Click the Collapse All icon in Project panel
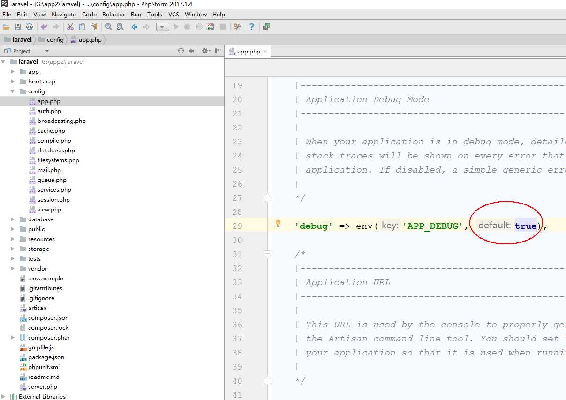 pyautogui.click(x=191, y=51)
